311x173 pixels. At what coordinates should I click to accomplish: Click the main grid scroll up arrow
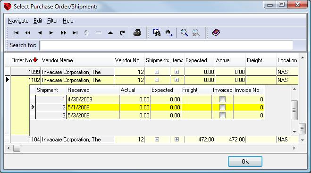[x=303, y=58]
